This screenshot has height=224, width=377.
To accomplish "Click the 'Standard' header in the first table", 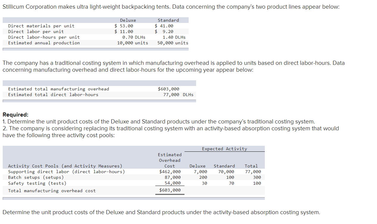I will coord(168,20).
